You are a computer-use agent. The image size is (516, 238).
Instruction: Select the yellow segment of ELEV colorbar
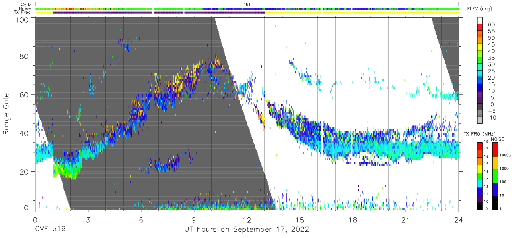click(480, 47)
